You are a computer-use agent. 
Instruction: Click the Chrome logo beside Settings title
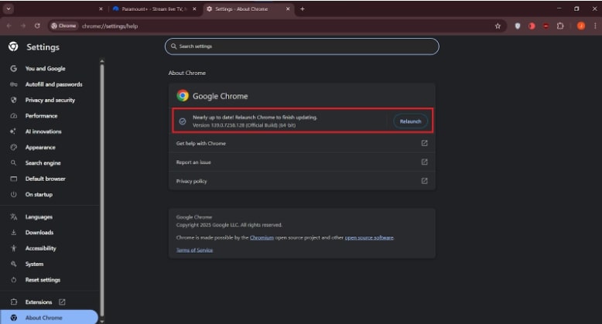pos(13,46)
